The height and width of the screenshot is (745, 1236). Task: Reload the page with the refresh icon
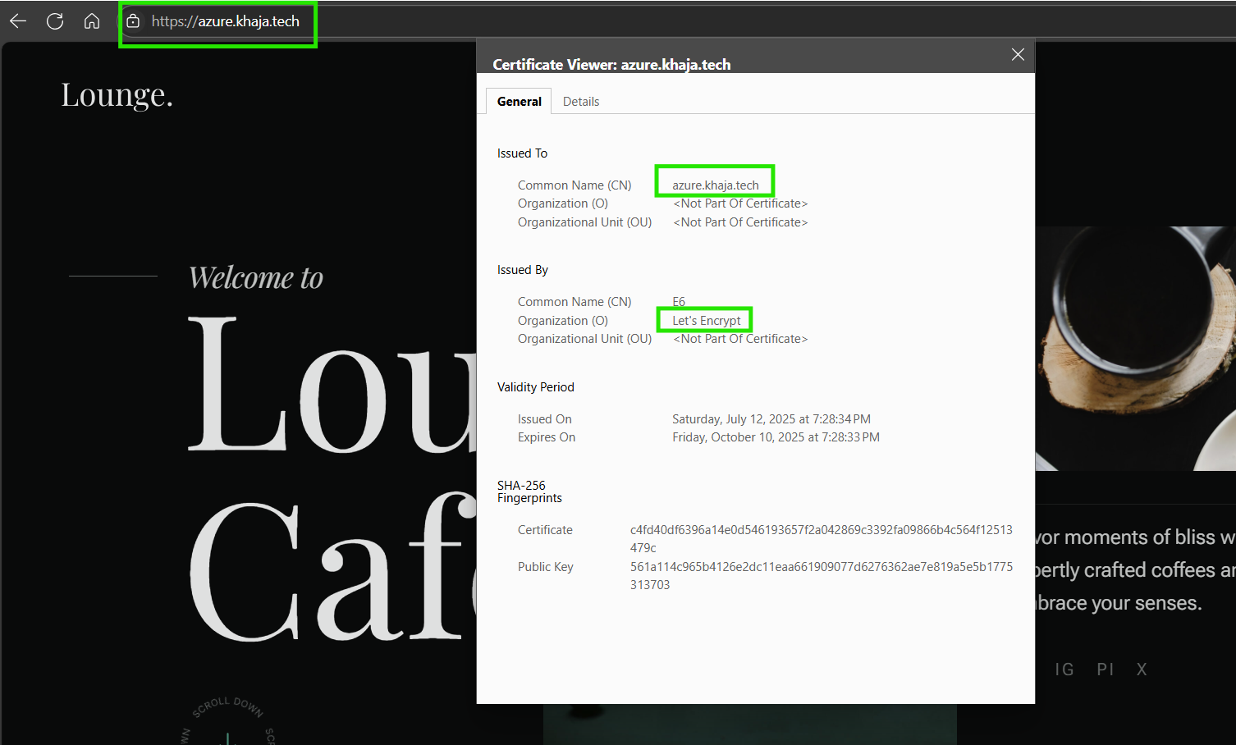[55, 21]
